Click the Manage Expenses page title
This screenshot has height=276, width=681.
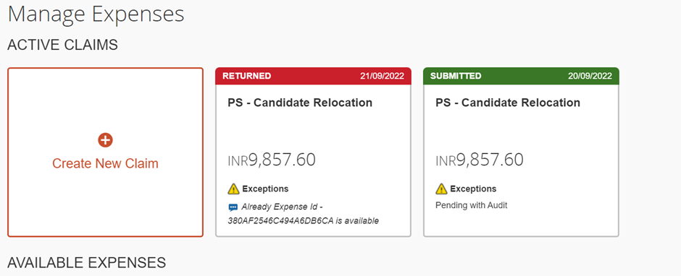96,14
